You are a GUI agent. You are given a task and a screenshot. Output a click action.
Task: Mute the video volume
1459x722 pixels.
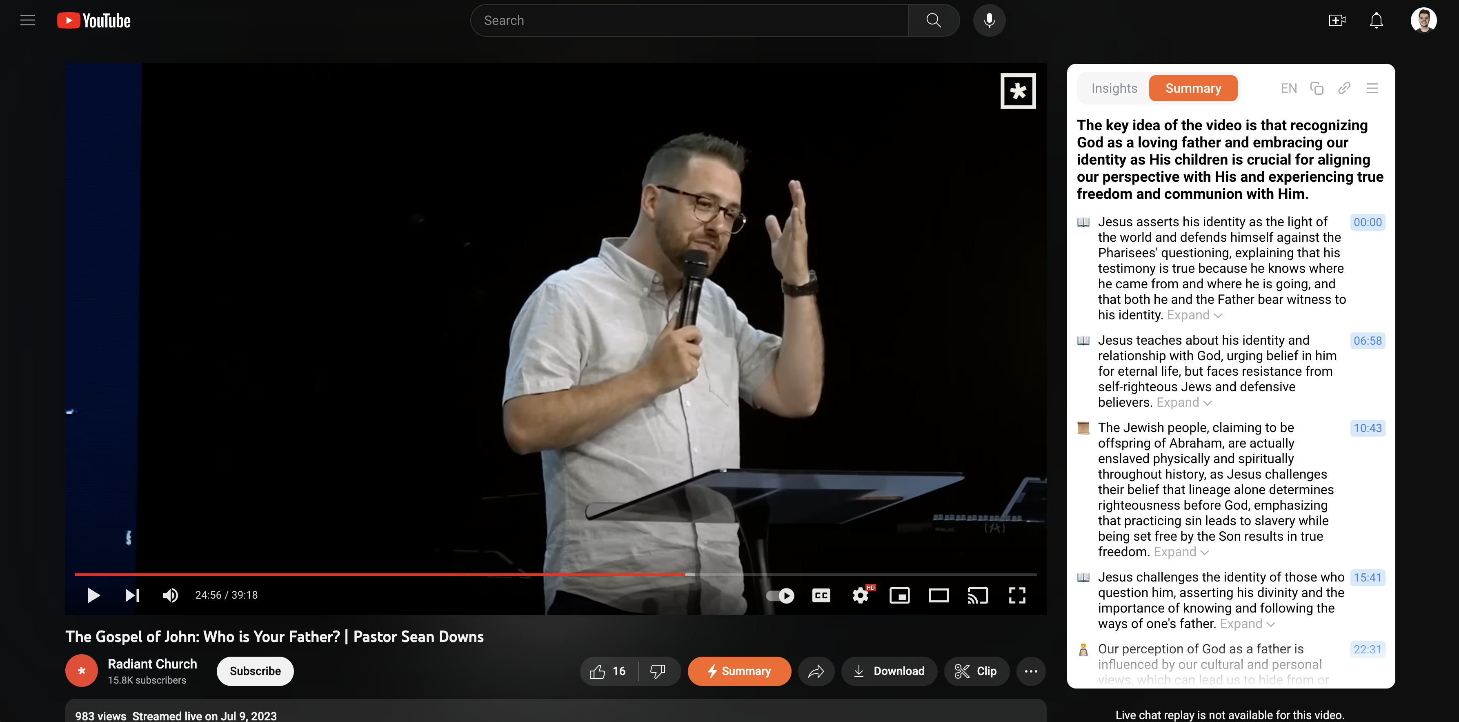point(171,595)
